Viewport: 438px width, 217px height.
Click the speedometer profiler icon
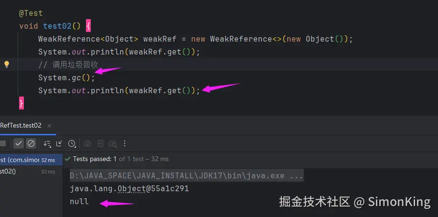click(x=112, y=143)
